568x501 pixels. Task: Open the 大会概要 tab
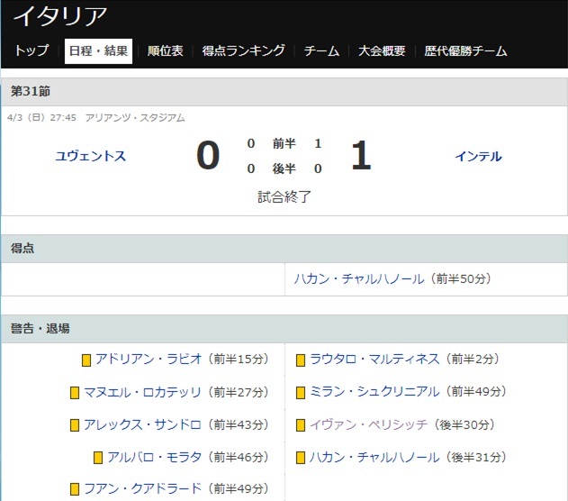382,50
